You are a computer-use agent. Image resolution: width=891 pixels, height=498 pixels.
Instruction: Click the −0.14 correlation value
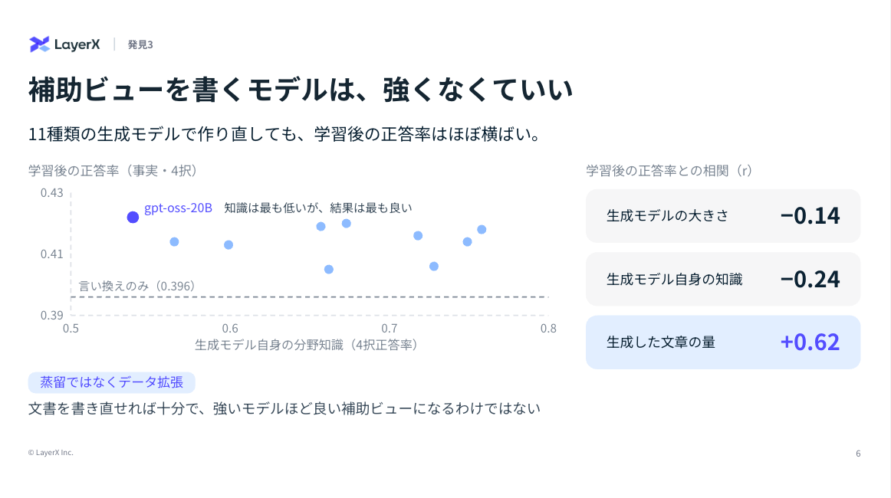pyautogui.click(x=810, y=216)
